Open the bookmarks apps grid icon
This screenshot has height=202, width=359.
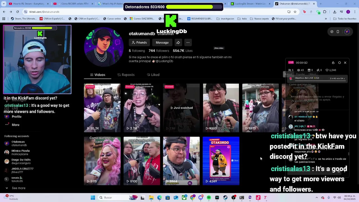click(x=4, y=19)
